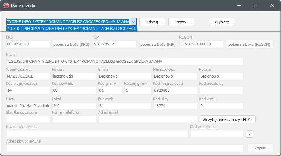Select the Nazwa text field
Viewport: 281px width, 156px height.
pos(124,61)
